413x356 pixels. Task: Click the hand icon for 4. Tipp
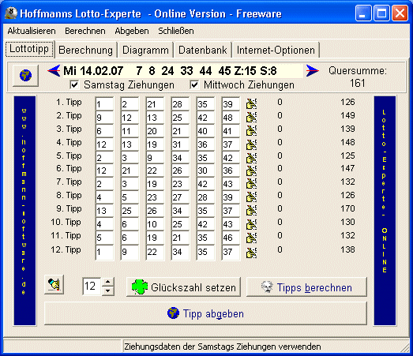click(251, 144)
